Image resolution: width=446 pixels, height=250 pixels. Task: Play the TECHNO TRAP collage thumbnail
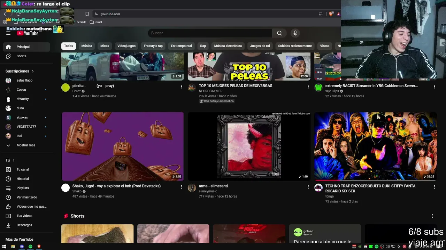[376, 146]
